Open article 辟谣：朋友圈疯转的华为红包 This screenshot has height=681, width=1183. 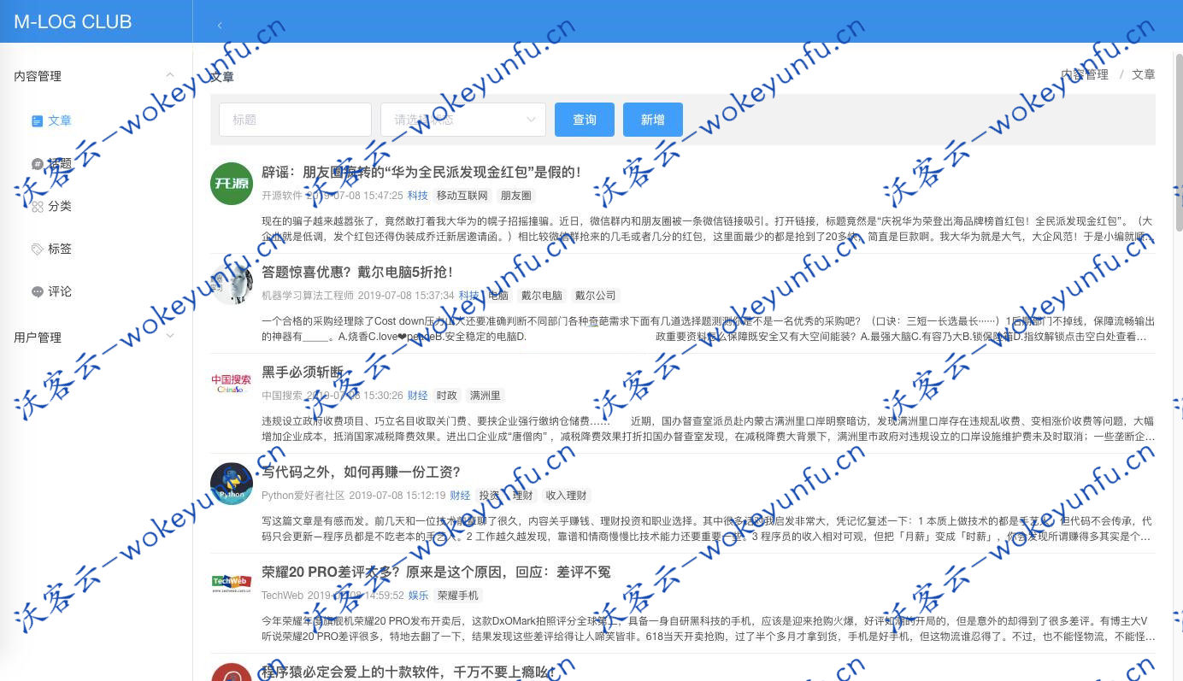point(421,173)
